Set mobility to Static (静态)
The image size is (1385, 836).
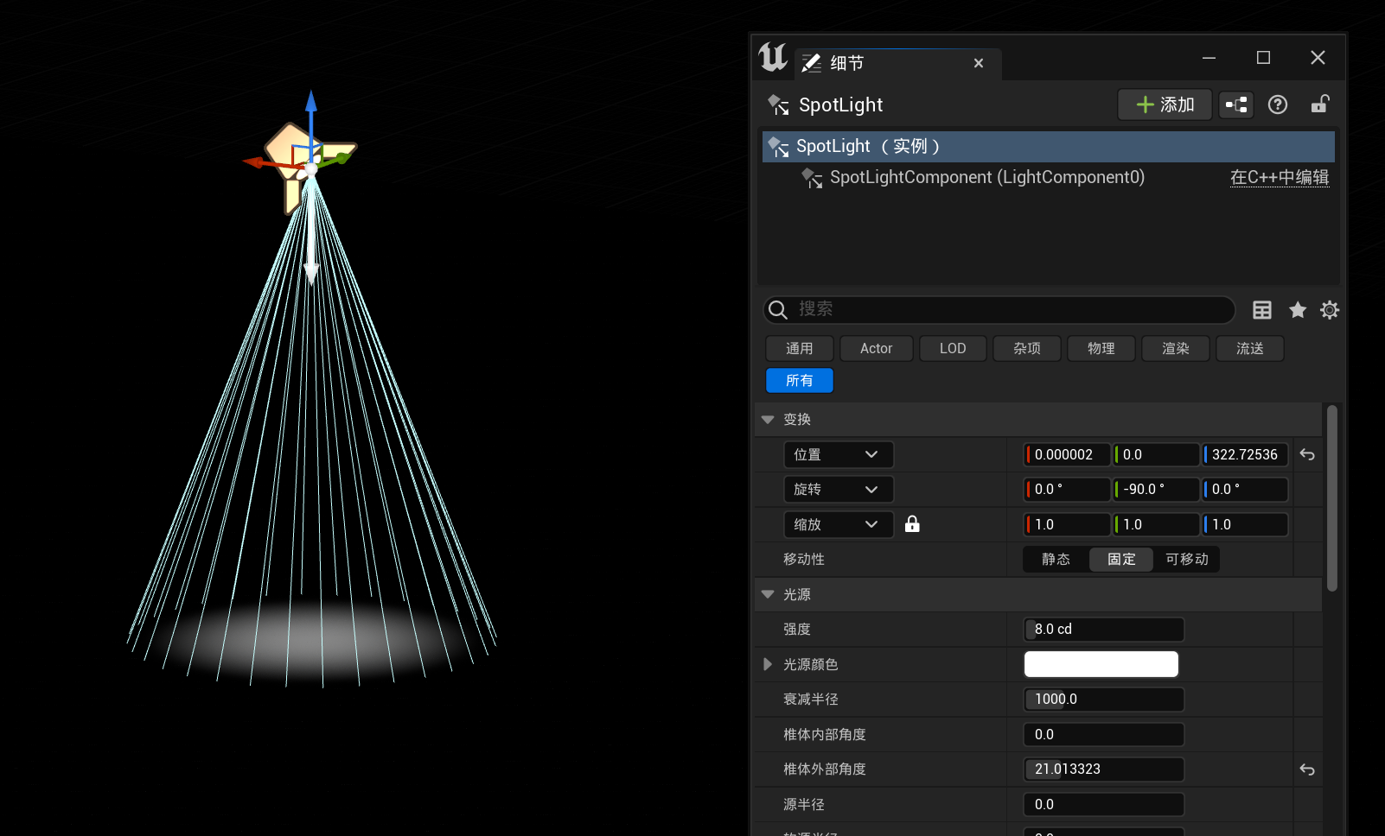pos(1056,560)
